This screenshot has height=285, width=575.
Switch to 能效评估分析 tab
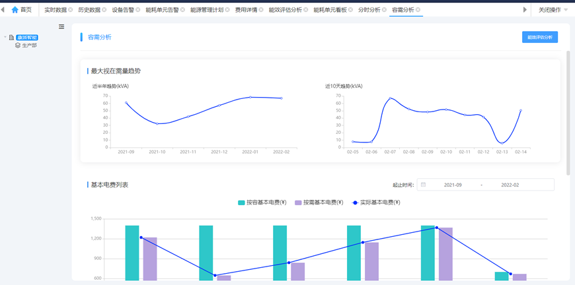pyautogui.click(x=286, y=10)
